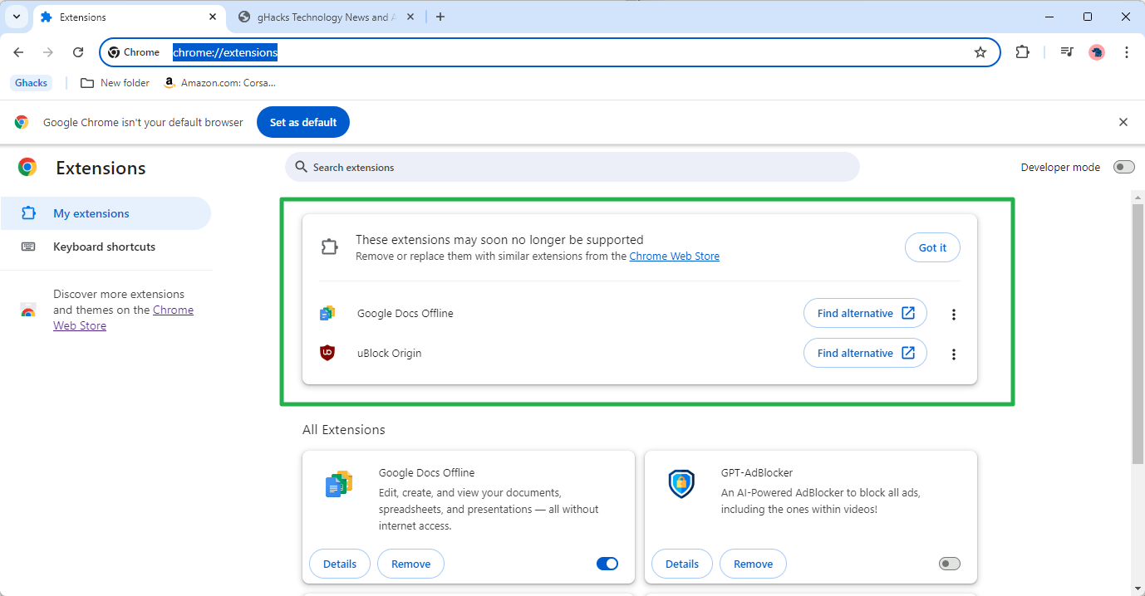This screenshot has width=1145, height=596.
Task: Reload the page with the refresh icon
Action: point(78,52)
